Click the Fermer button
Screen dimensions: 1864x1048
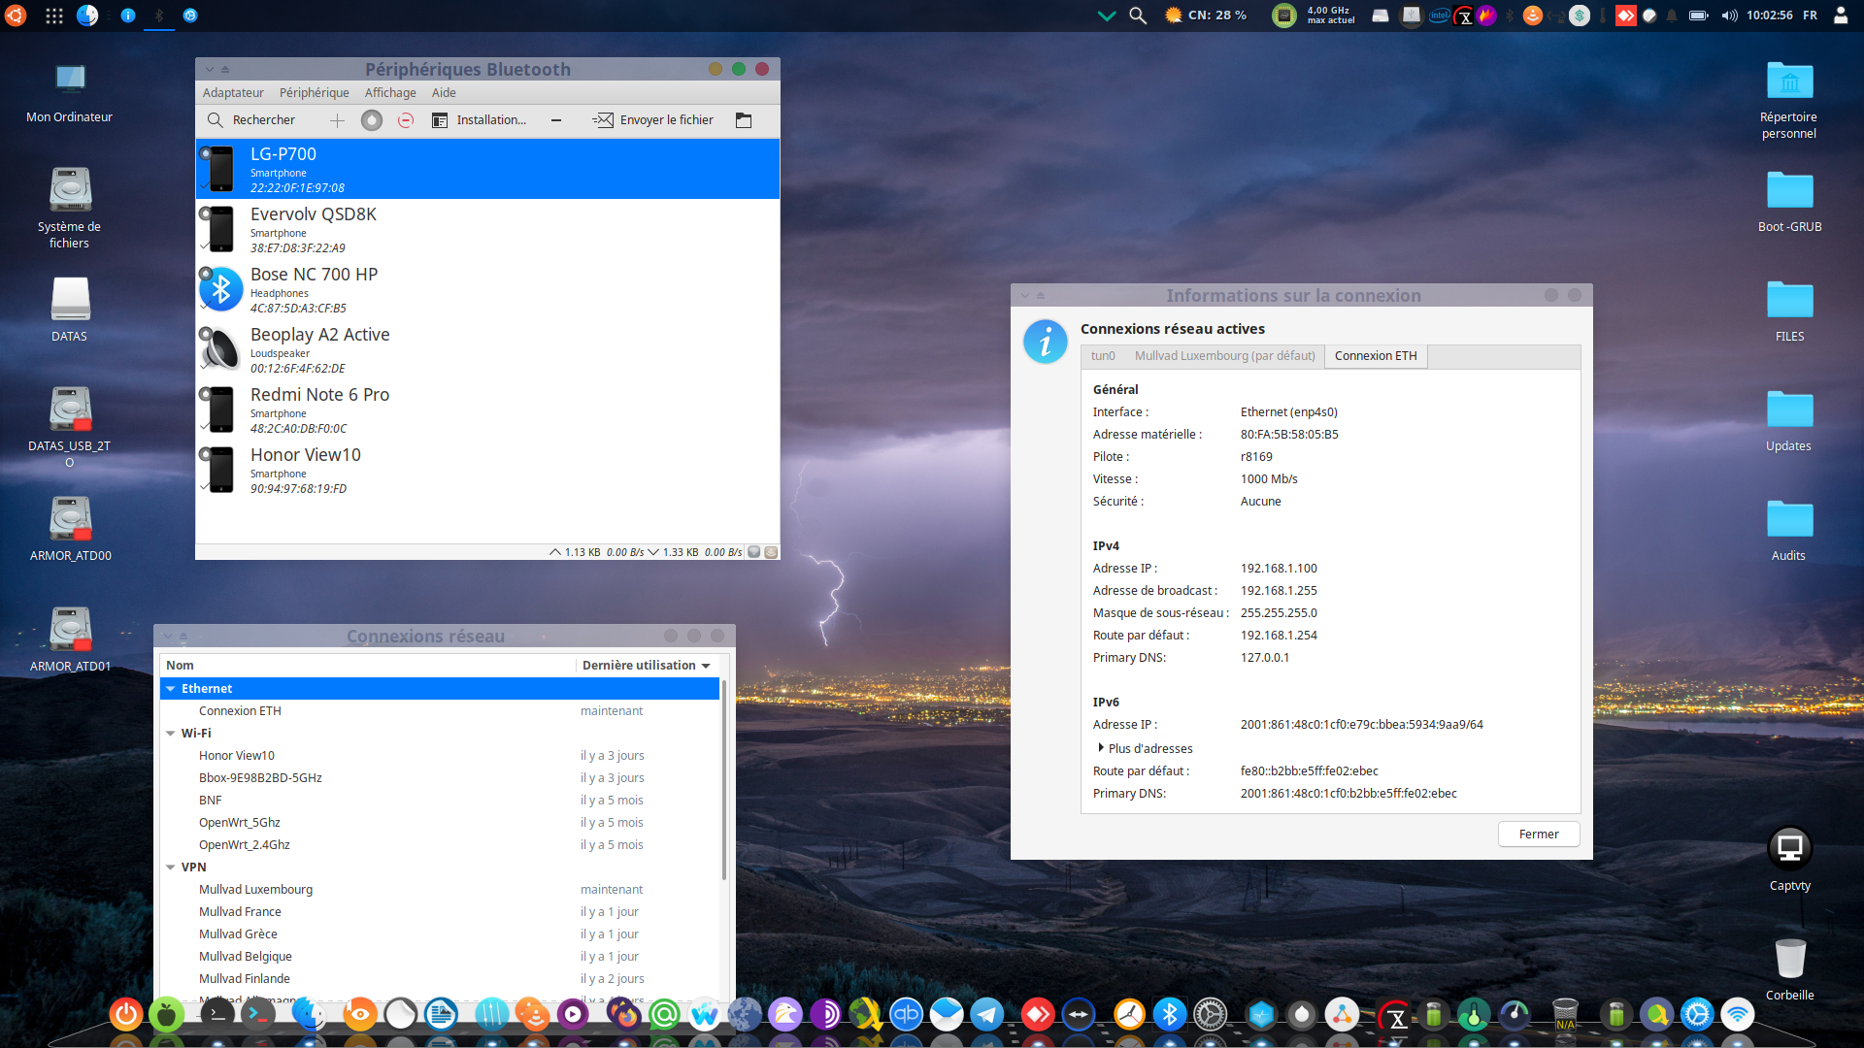[1538, 835]
